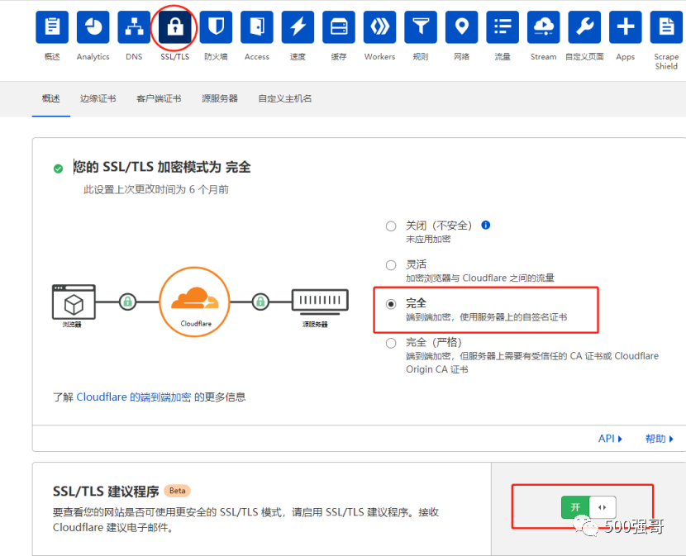
Task: Open the Stream cloud icon
Action: click(543, 27)
